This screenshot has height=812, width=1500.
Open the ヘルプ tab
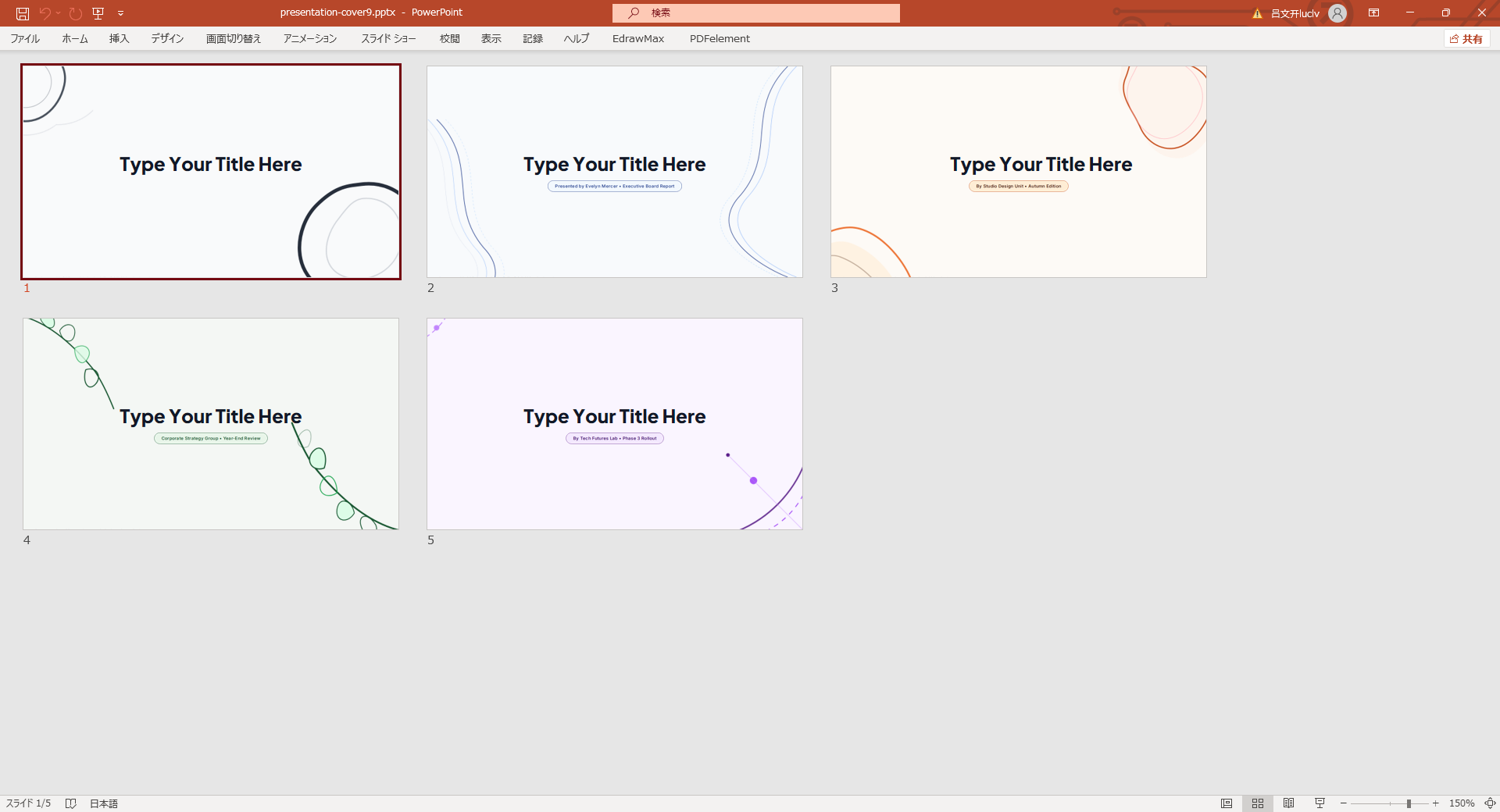pyautogui.click(x=577, y=38)
